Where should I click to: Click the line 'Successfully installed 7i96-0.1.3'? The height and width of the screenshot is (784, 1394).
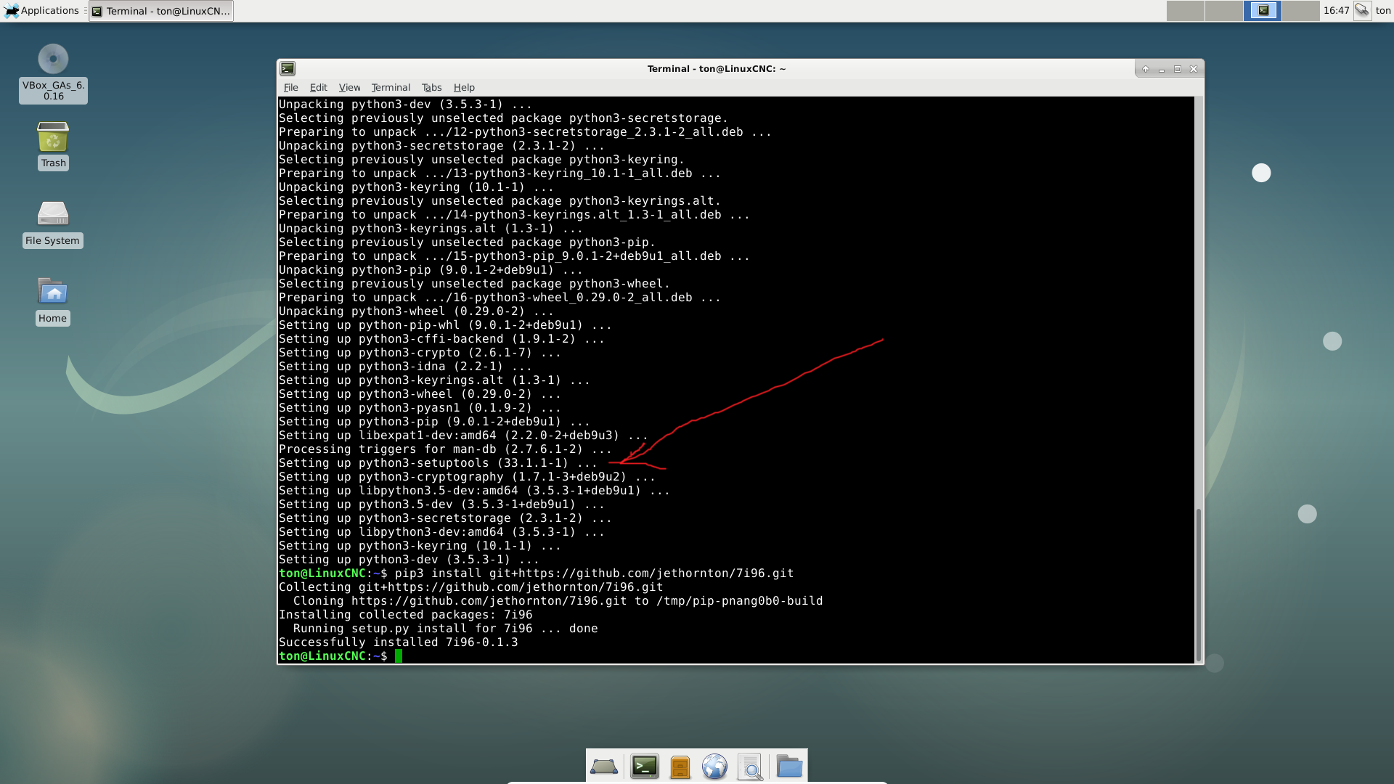pos(399,642)
